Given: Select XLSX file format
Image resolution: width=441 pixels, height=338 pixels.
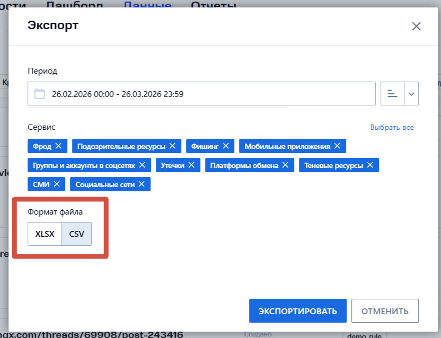Looking at the screenshot, I should [45, 234].
